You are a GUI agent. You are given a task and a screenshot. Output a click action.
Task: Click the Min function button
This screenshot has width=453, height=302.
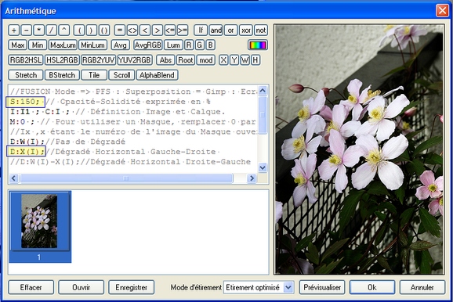pos(38,45)
